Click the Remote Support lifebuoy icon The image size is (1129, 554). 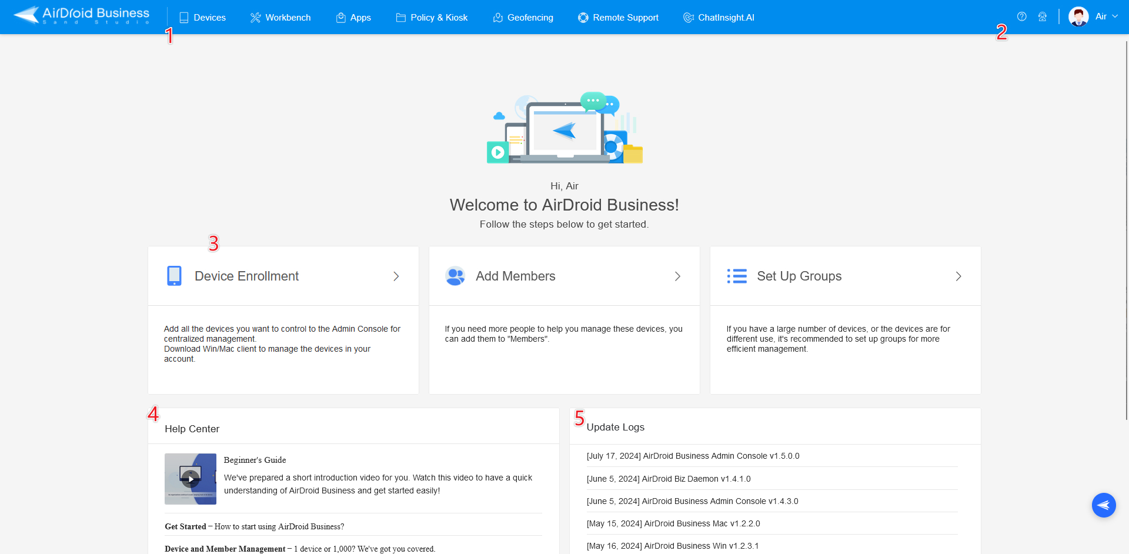(583, 18)
